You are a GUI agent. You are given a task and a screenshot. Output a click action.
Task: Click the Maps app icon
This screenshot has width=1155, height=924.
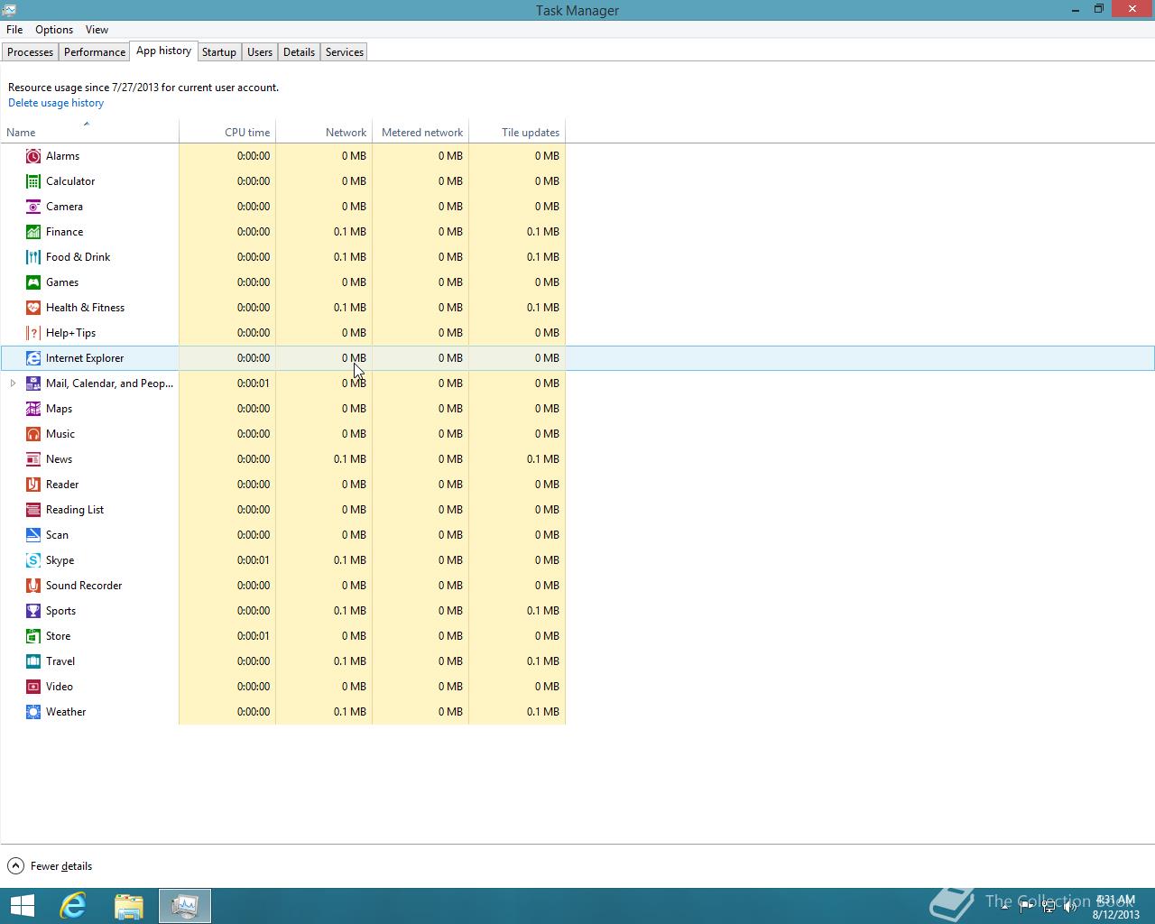[x=33, y=409]
